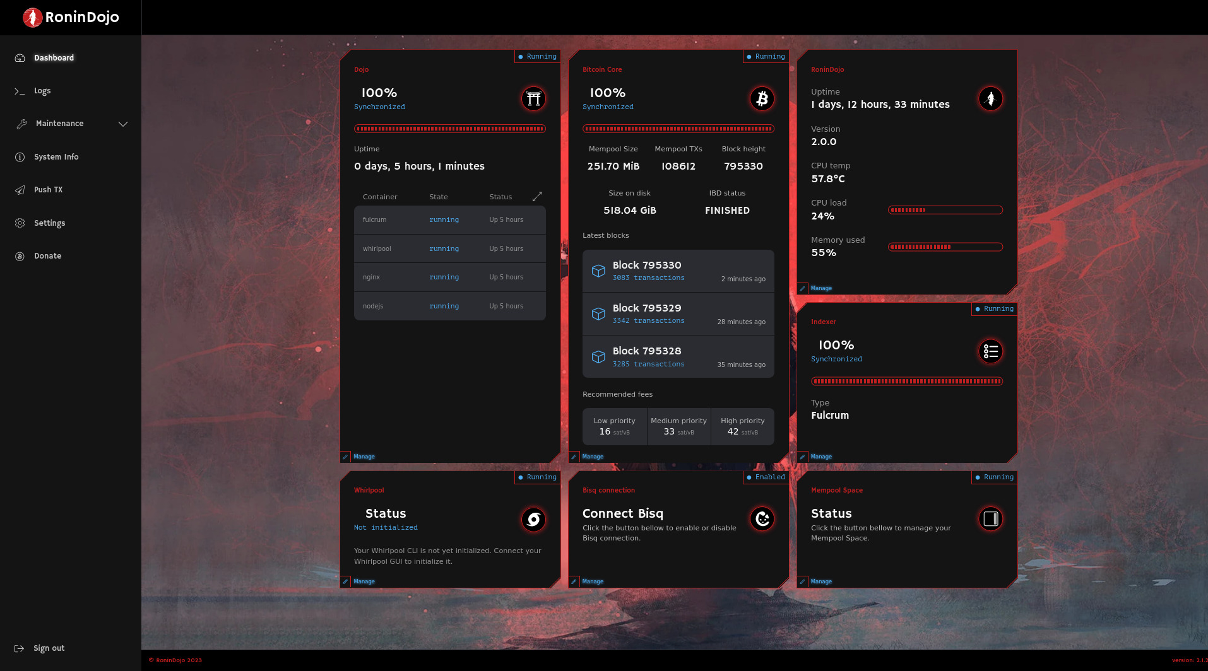Select the fulcrum container row
1208x671 pixels.
pyautogui.click(x=450, y=220)
